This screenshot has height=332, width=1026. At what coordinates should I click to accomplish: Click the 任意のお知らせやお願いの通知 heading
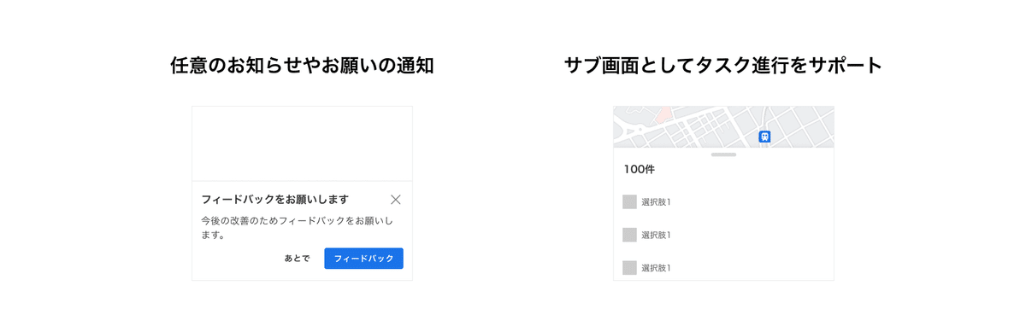(x=302, y=66)
